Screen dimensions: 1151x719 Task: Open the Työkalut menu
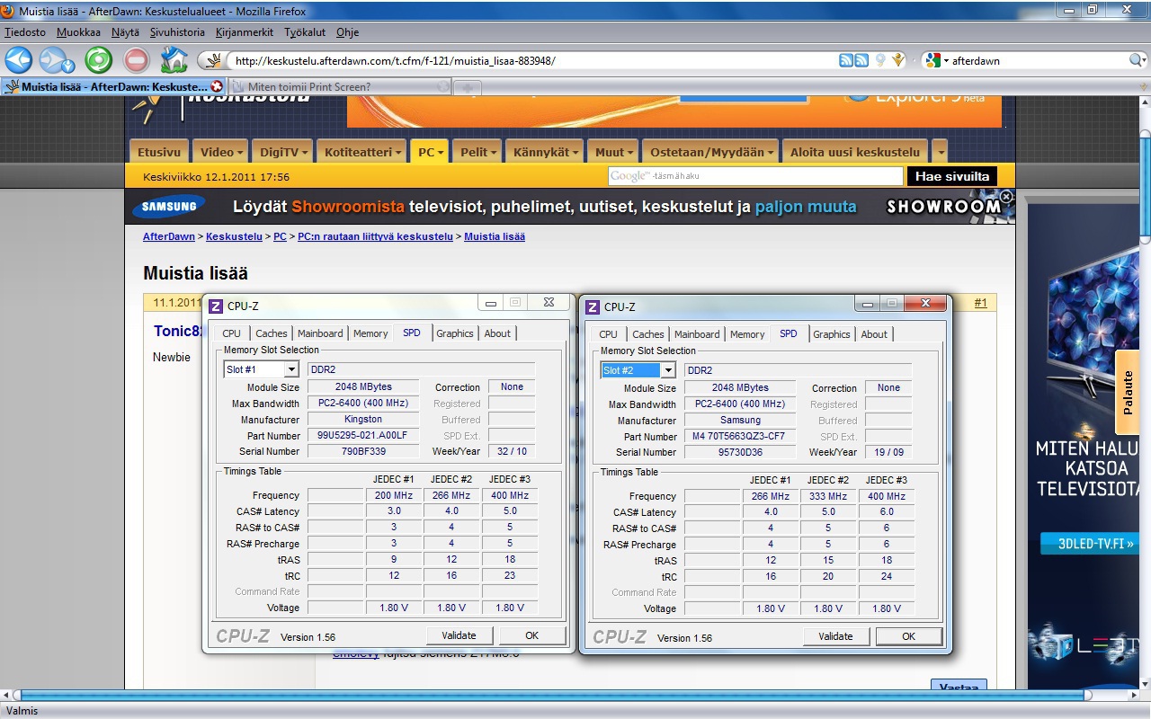(305, 32)
